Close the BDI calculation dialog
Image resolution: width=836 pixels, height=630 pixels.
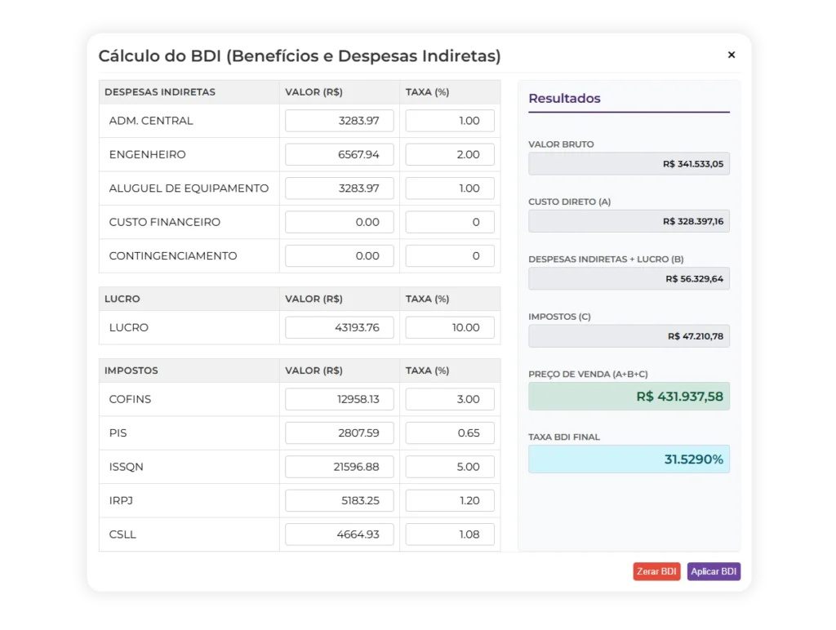pyautogui.click(x=731, y=55)
